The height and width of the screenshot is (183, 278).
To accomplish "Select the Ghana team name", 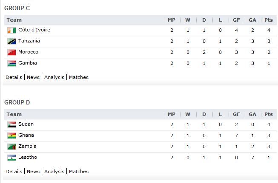I will 26,135.
